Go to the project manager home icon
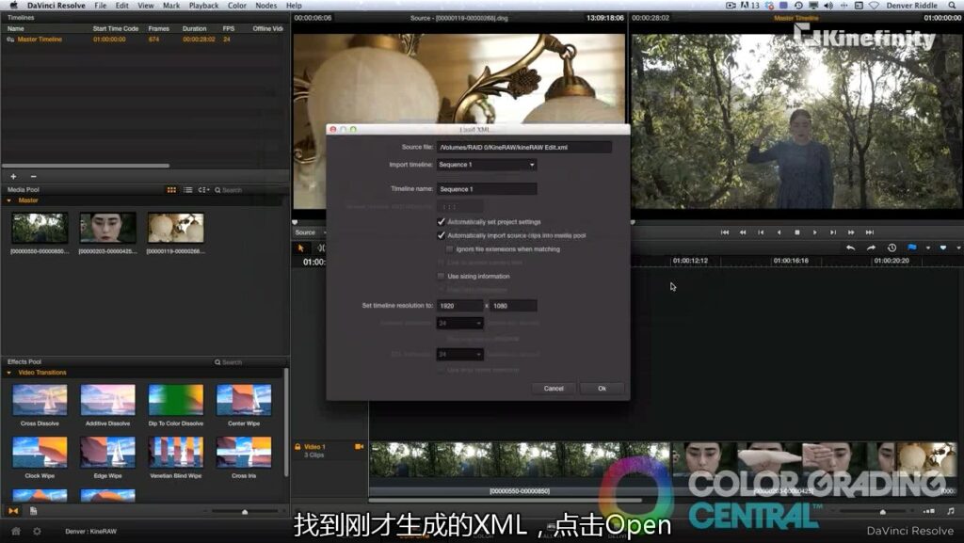 (x=15, y=531)
